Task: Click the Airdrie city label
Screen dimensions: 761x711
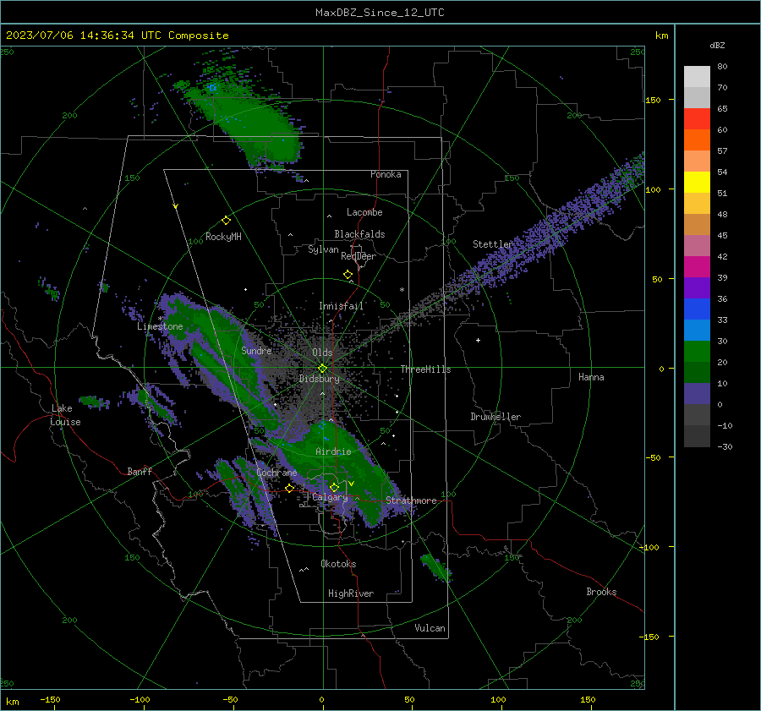Action: pyautogui.click(x=333, y=451)
